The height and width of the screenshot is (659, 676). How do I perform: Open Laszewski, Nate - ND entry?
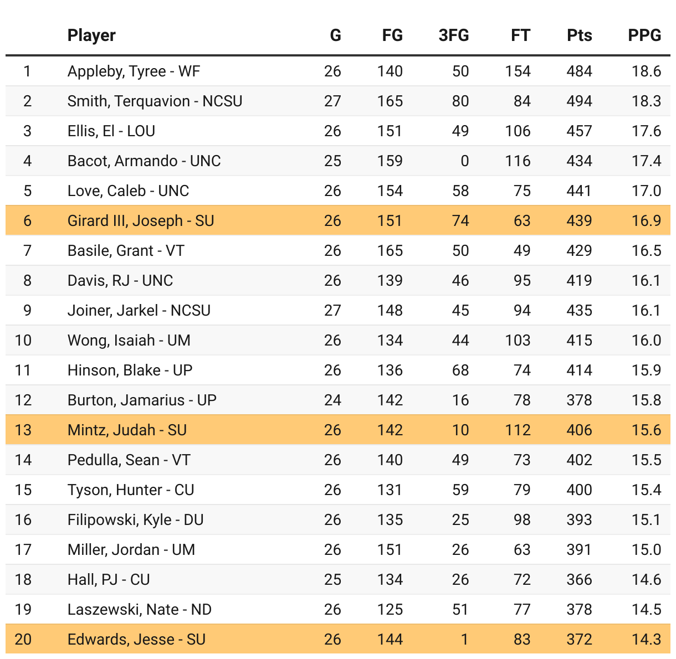pos(140,610)
